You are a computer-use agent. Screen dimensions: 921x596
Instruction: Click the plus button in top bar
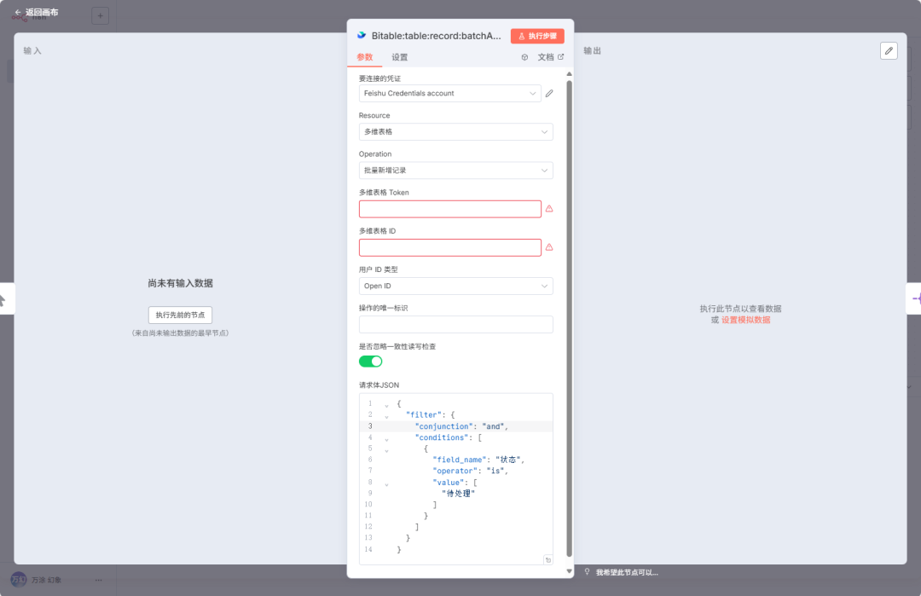point(101,16)
